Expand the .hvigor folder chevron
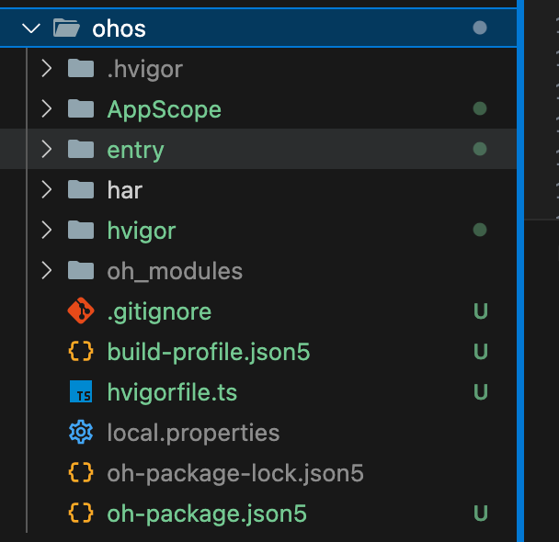This screenshot has width=559, height=542. pos(46,69)
